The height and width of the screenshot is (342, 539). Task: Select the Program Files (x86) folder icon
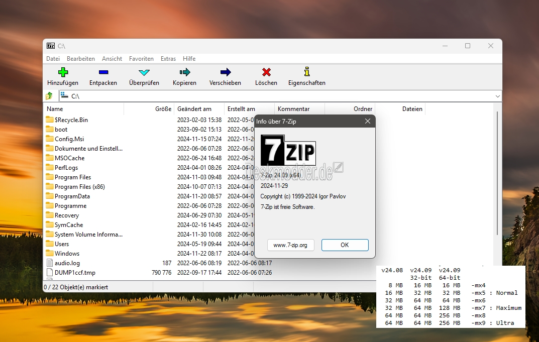[x=50, y=187]
